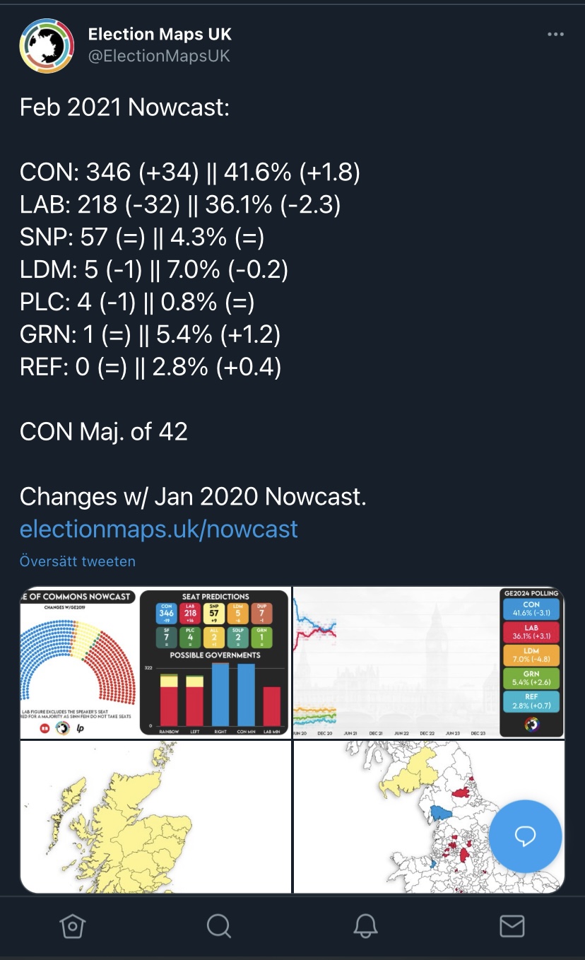Open the yellow Scotland map image
This screenshot has height=960, width=585.
click(155, 816)
